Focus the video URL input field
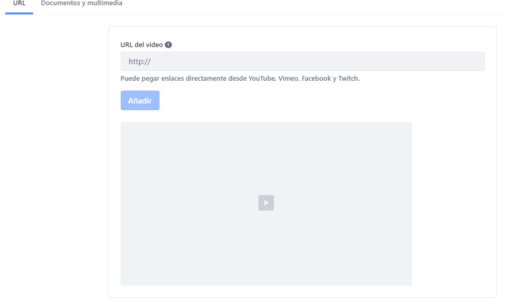 pyautogui.click(x=302, y=61)
